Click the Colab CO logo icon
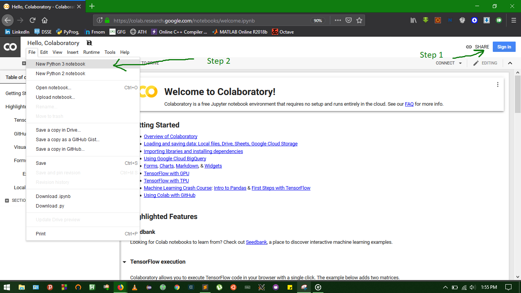 coord(10,47)
